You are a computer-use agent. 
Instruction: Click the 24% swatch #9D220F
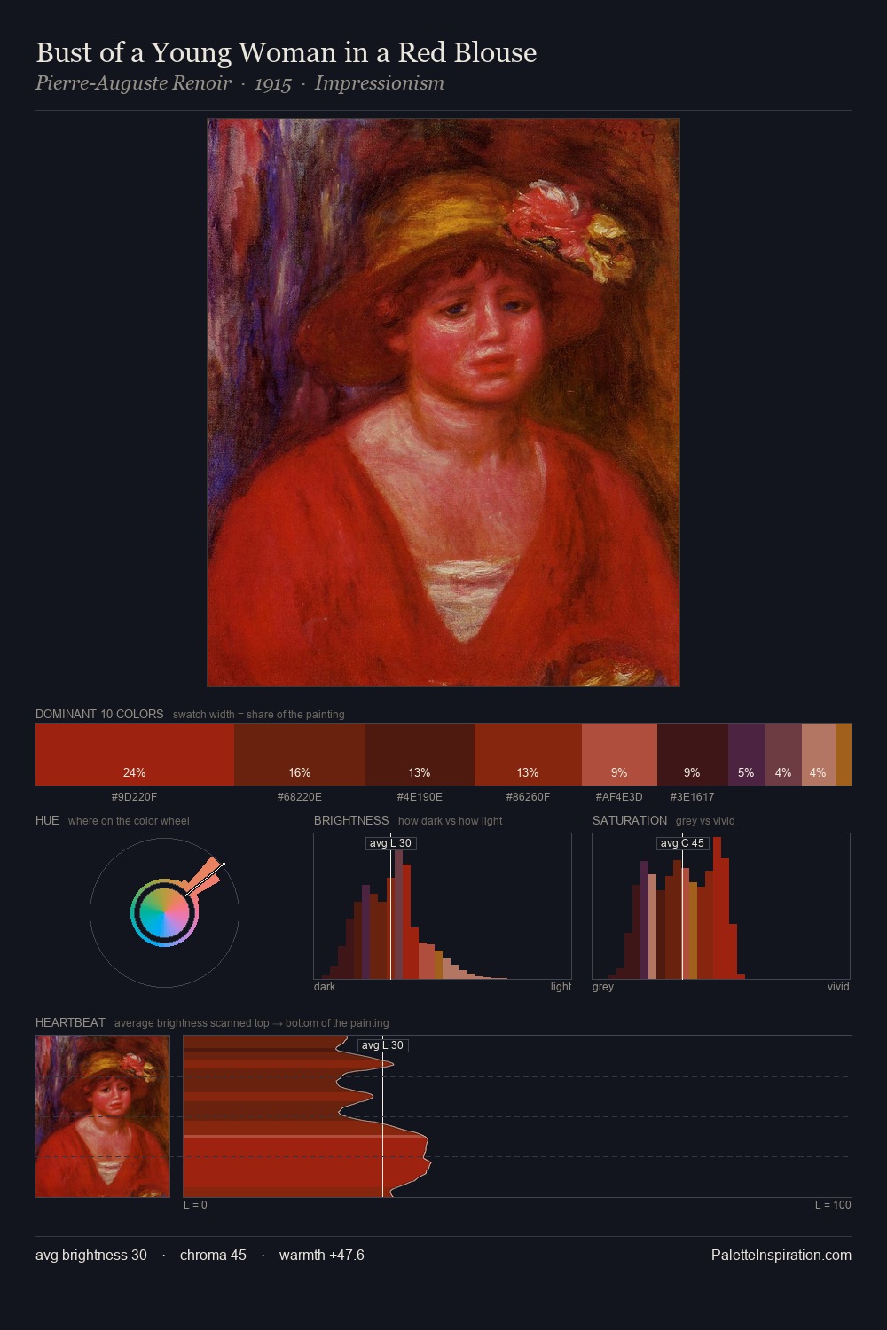[x=135, y=755]
